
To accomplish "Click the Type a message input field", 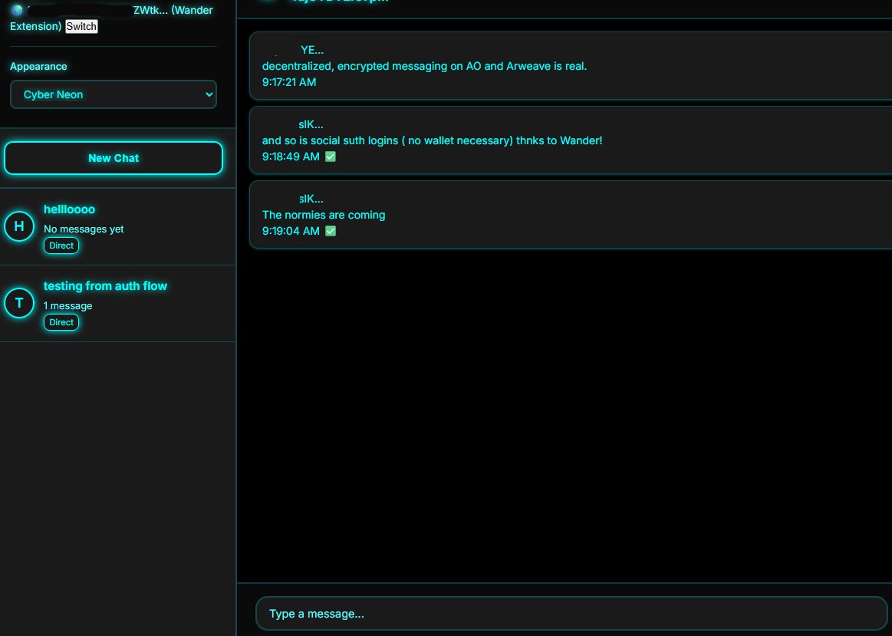I will pos(571,613).
